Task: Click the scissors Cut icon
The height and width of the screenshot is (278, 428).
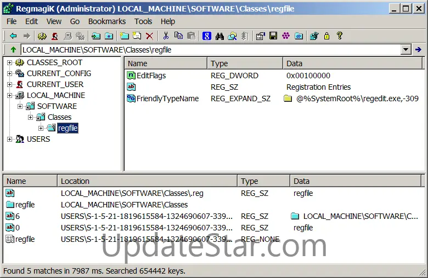Action: (166, 36)
